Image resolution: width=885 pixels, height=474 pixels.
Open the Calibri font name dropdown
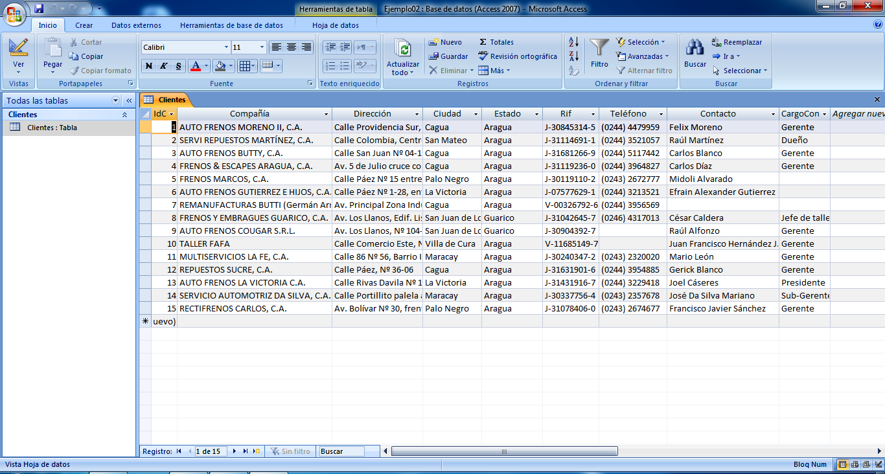coord(226,47)
